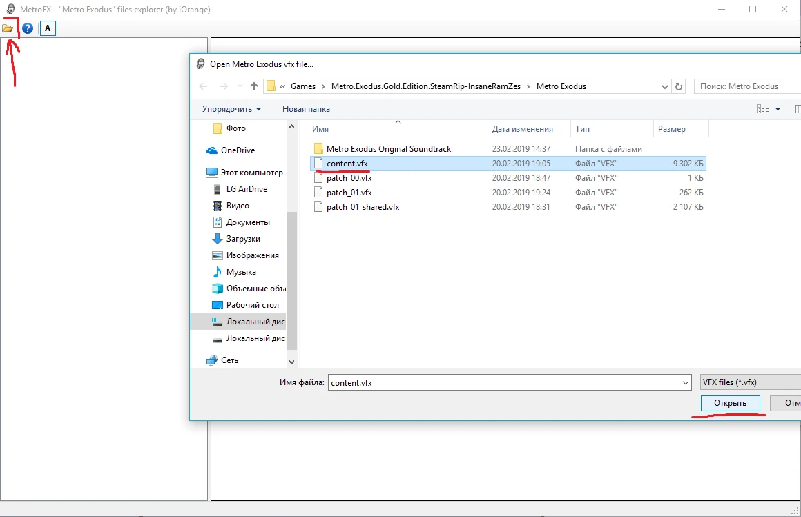Click the refresh button beside address bar
Image resolution: width=801 pixels, height=517 pixels.
coord(679,86)
